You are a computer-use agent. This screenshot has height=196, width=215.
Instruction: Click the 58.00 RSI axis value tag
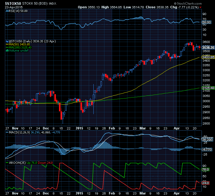206,22
